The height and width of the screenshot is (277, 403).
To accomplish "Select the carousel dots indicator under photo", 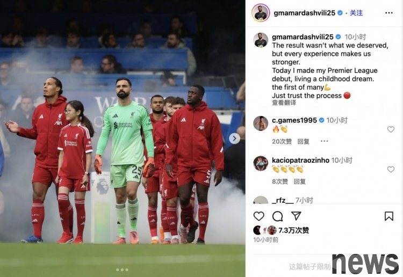I will click(122, 270).
